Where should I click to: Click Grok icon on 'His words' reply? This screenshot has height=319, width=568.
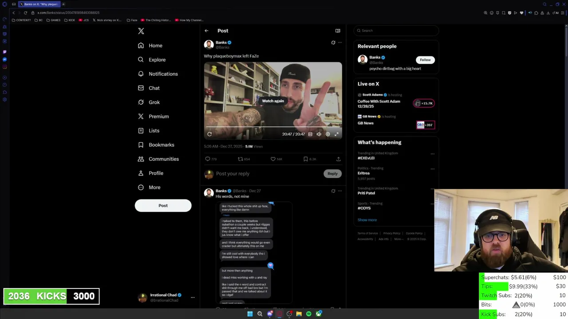[x=333, y=191]
